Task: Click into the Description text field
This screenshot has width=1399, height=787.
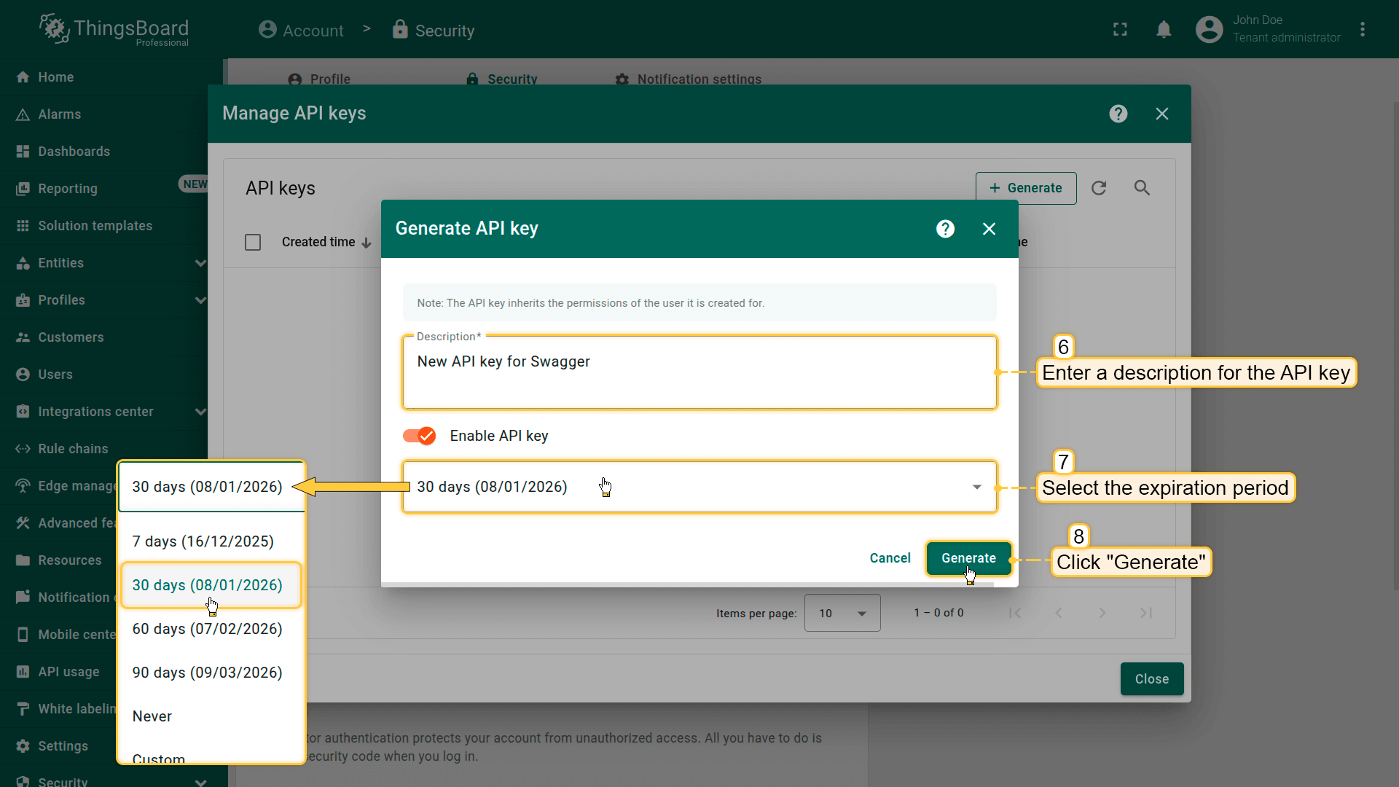Action: click(x=698, y=373)
